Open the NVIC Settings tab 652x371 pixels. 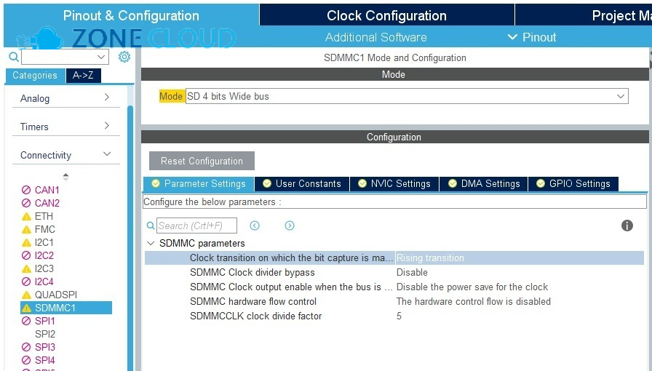click(394, 183)
